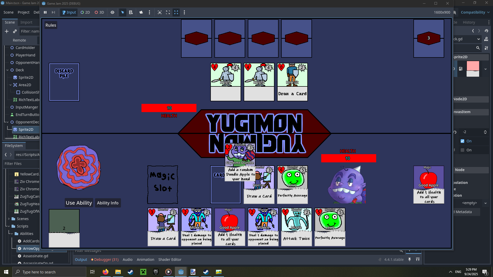Switch to the Import tab
Viewport: 493px width, 277px height.
[26, 22]
